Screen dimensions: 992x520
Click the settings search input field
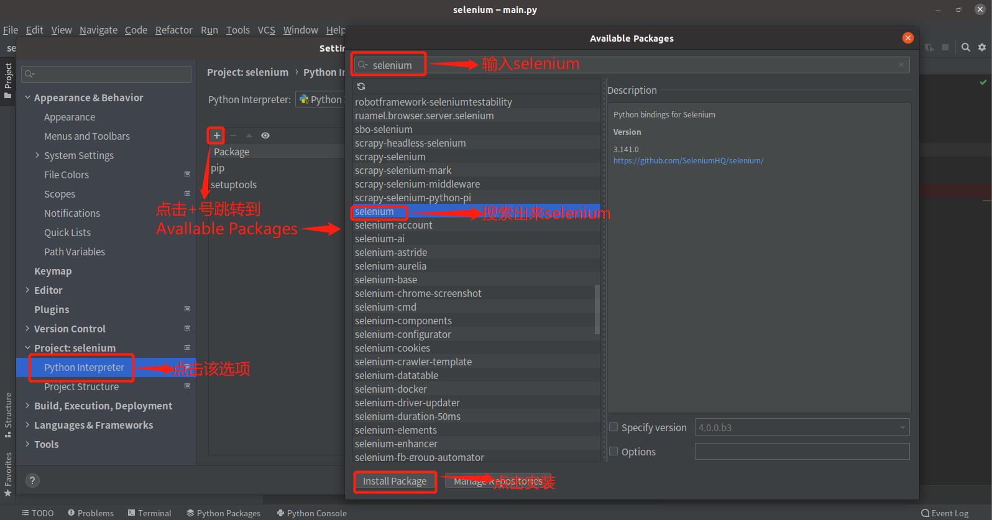point(106,74)
